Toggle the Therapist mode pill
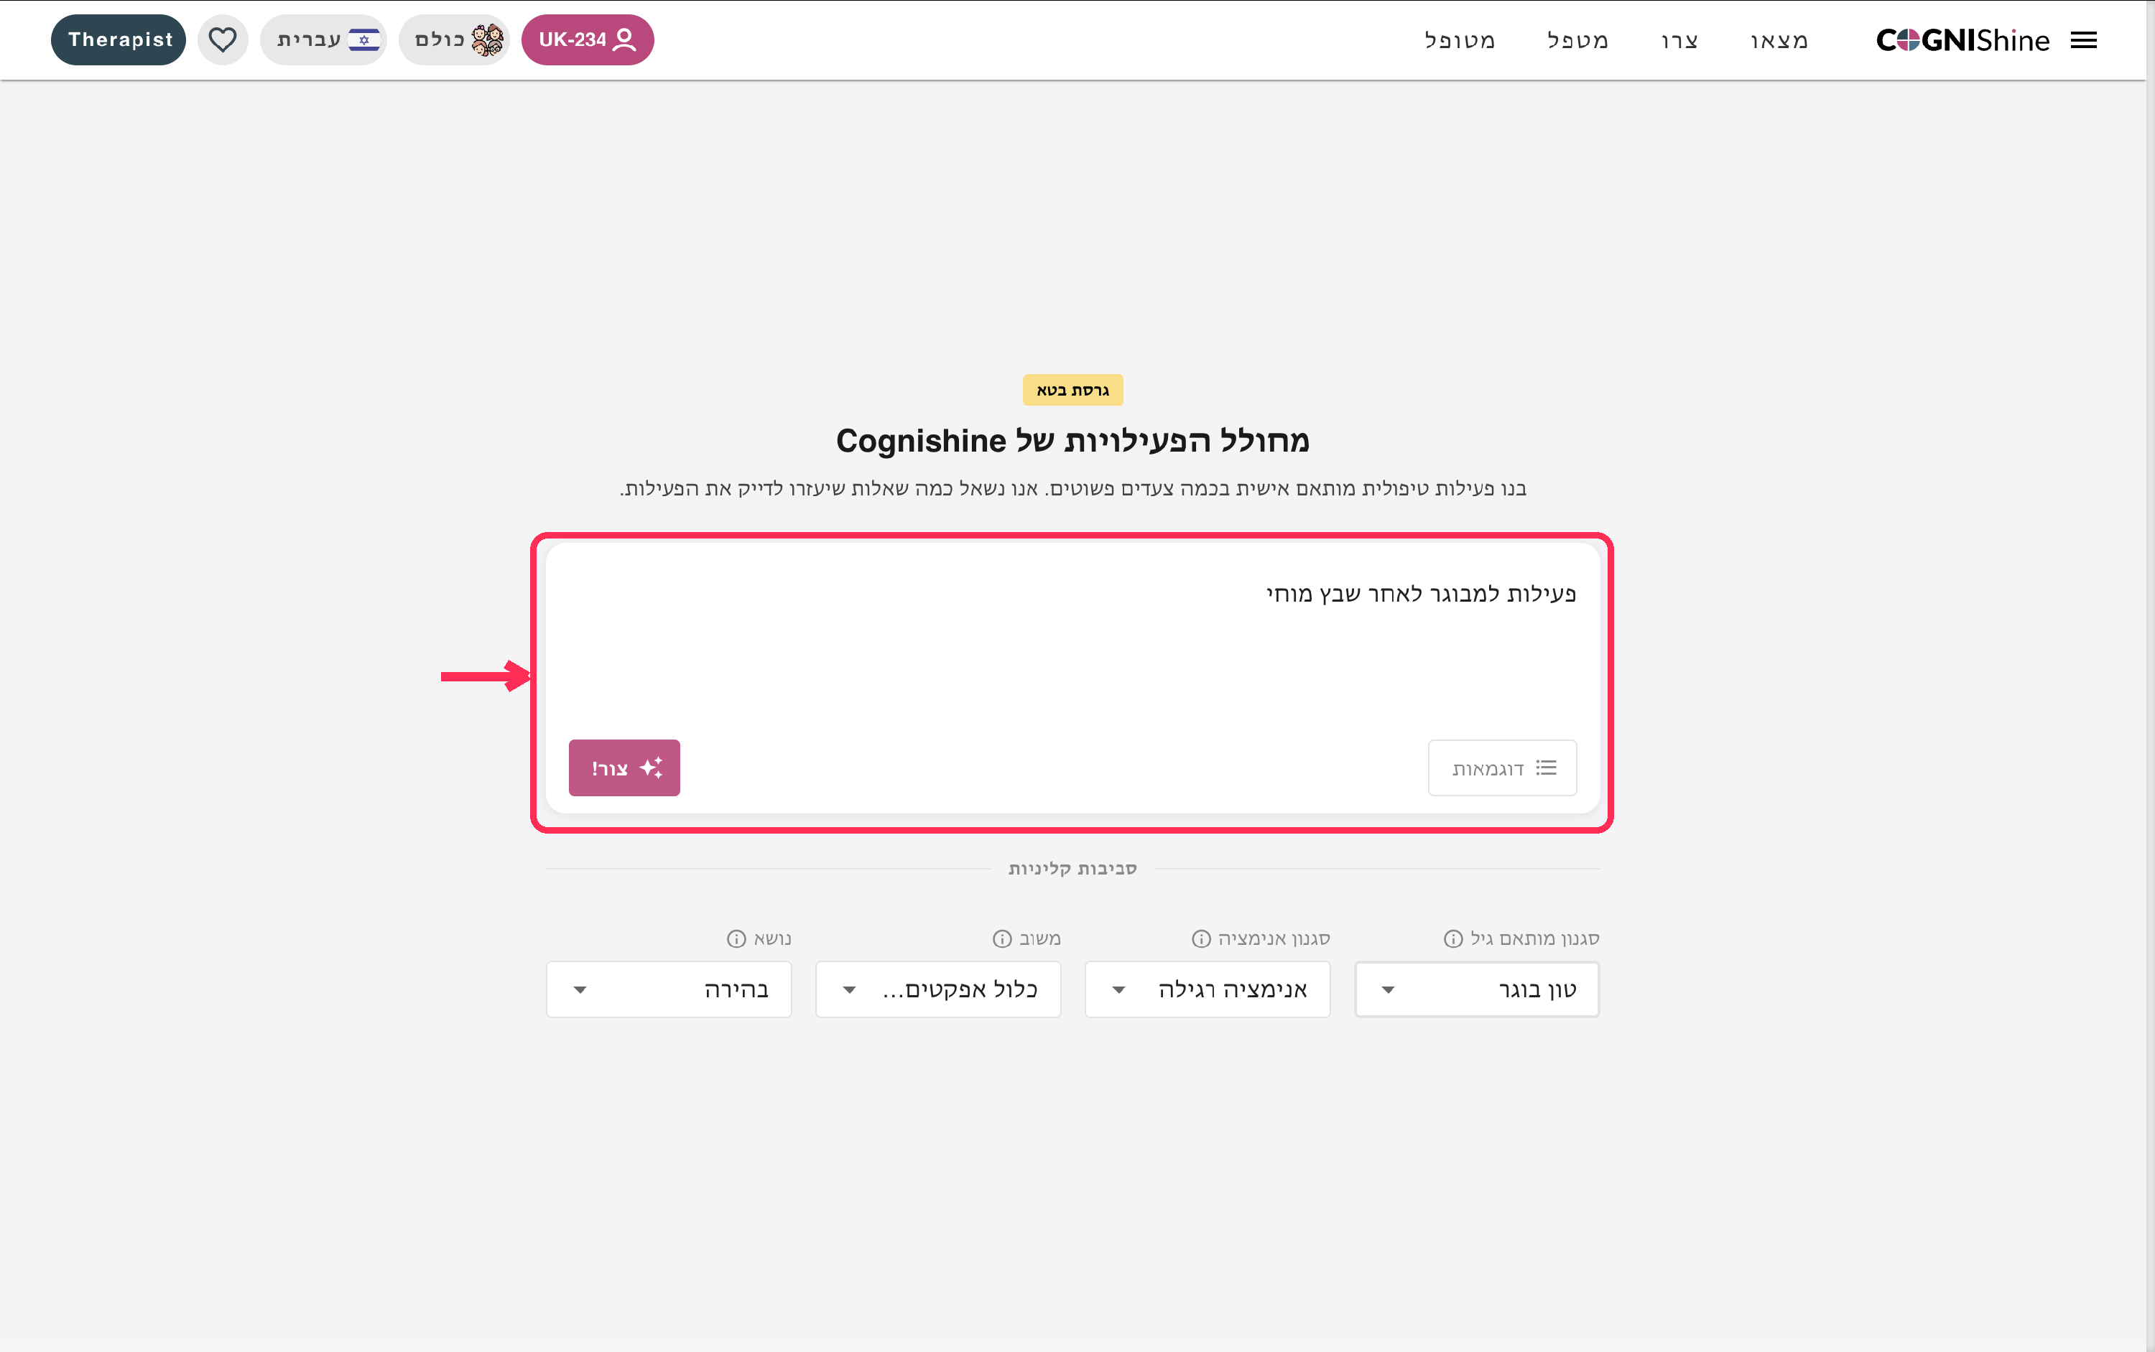This screenshot has width=2155, height=1352. 119,40
